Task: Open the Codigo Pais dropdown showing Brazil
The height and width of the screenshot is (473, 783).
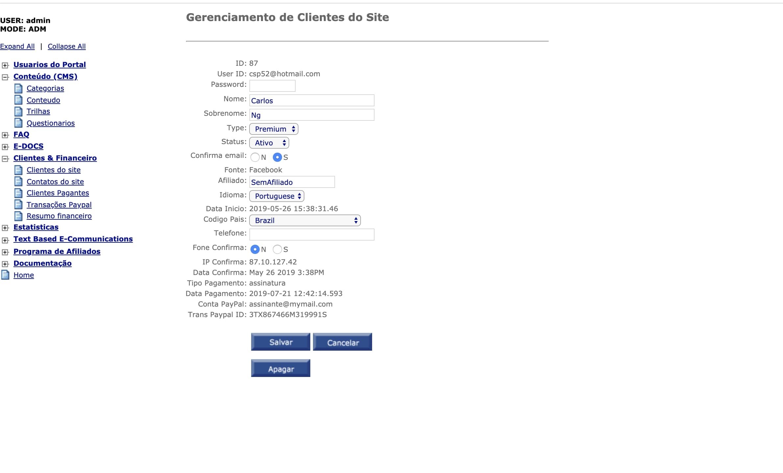Action: (x=305, y=220)
